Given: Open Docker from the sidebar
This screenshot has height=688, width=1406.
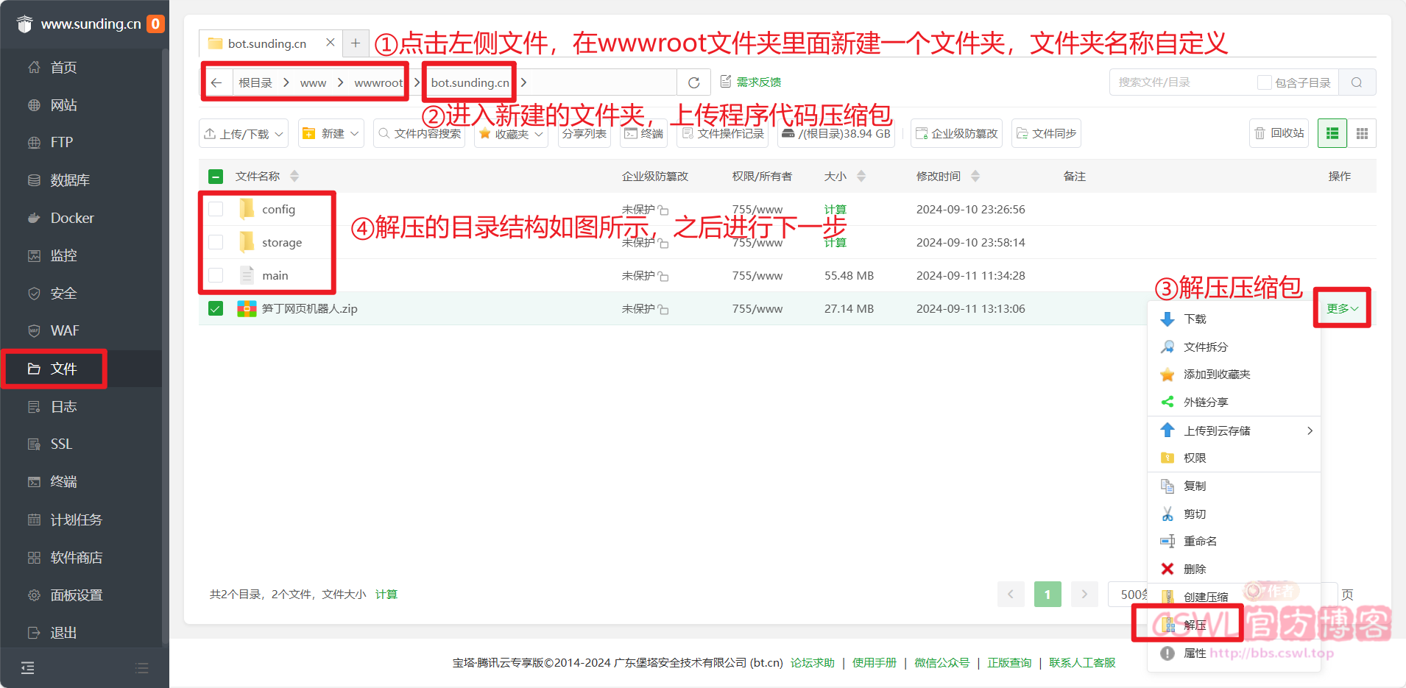Looking at the screenshot, I should (x=72, y=218).
